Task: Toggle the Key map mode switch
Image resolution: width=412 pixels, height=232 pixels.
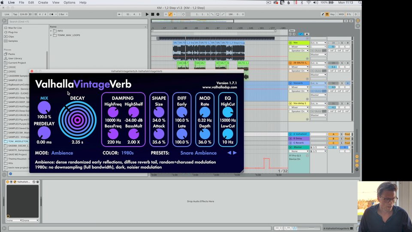Action: (332, 14)
